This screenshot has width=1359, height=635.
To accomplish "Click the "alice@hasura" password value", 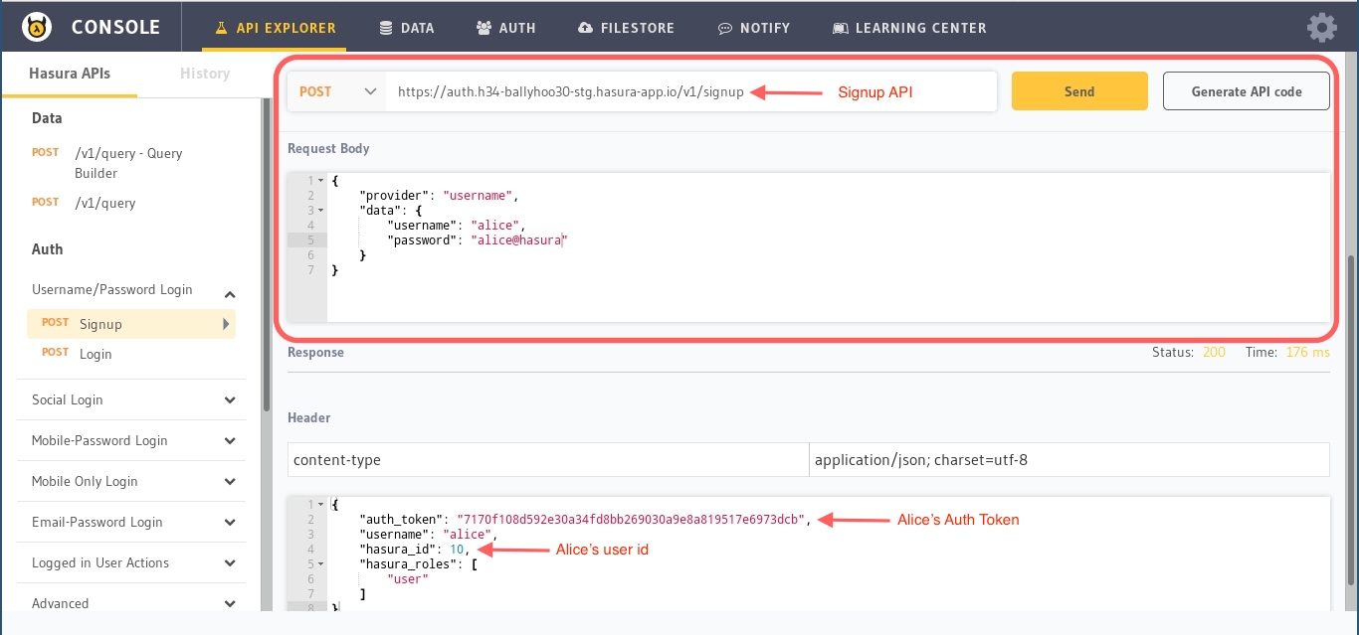I will click(x=519, y=240).
